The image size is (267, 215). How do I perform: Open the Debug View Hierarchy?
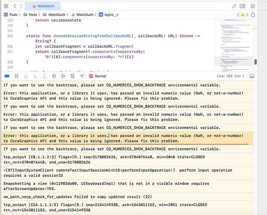tap(54, 76)
